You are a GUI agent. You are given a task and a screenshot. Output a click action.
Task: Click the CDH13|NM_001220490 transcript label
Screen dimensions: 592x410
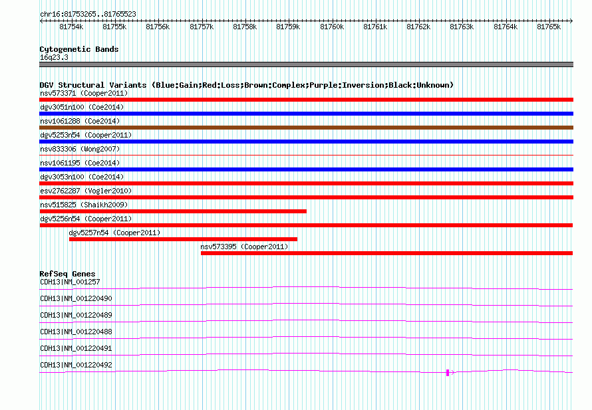coord(76,298)
